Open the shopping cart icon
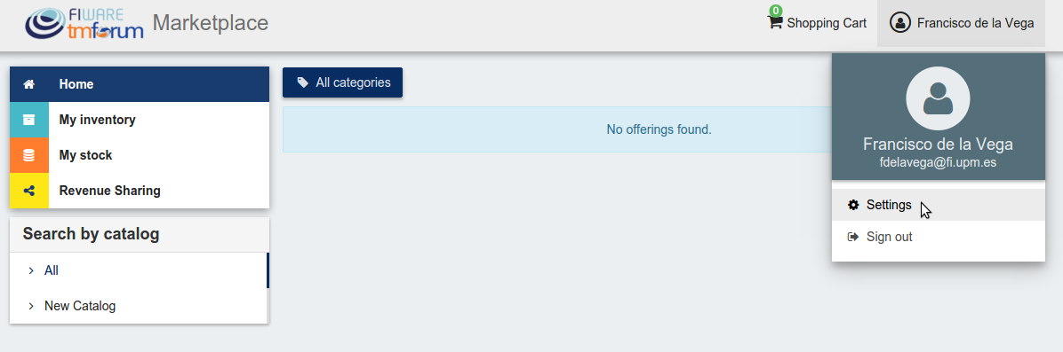 click(x=774, y=21)
